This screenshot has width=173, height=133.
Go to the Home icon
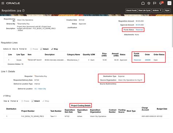[x=143, y=3]
